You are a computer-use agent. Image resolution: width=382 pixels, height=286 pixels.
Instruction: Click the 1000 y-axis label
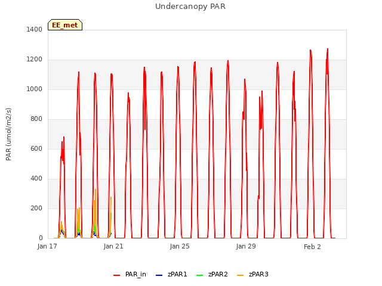click(x=35, y=89)
